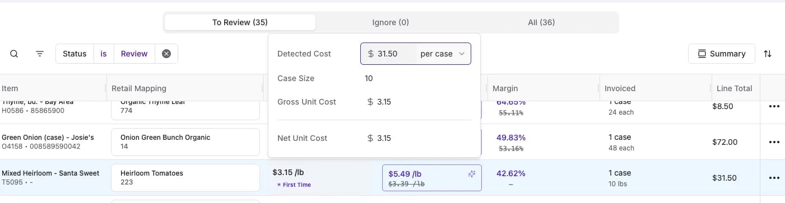Viewport: 785px width, 203px height.
Task: Click the sparkle icon on $5.49 price
Action: pos(472,174)
